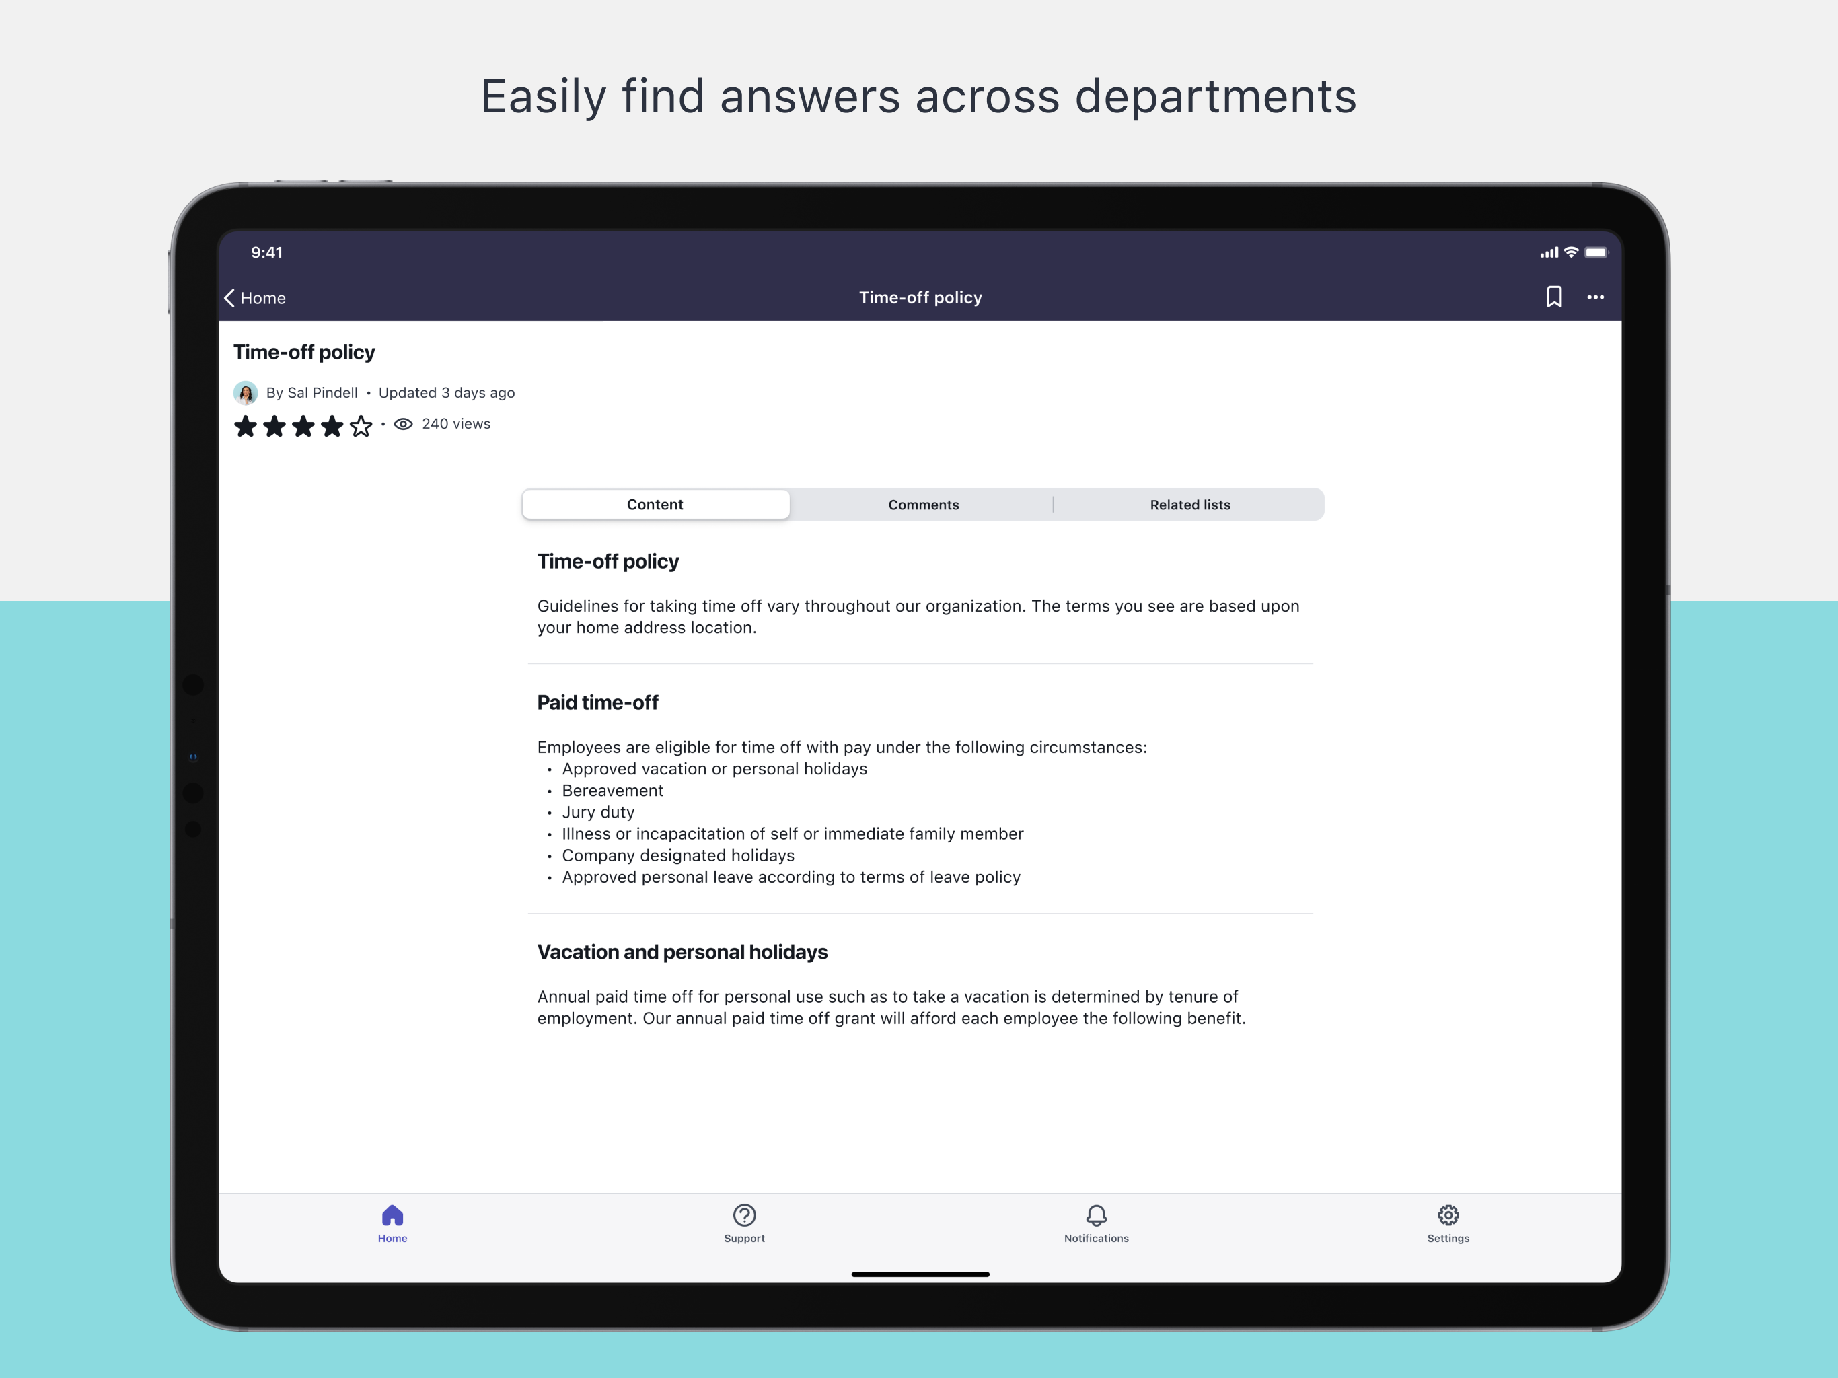Select the Content tab
This screenshot has width=1838, height=1378.
[x=655, y=505]
